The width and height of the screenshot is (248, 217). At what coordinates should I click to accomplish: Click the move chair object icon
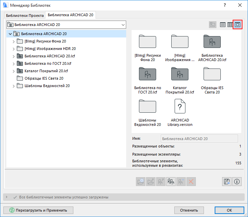coord(181,182)
